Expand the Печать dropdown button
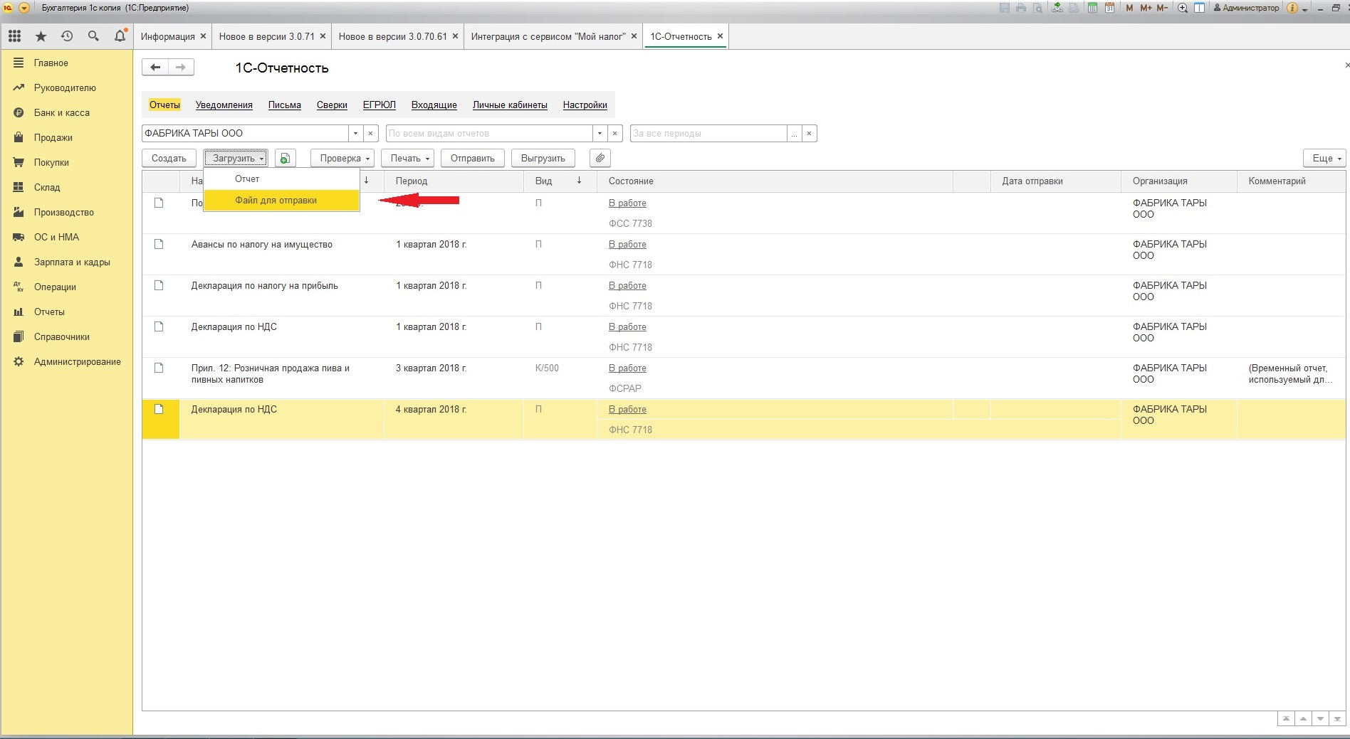Screen dimensions: 1350x739 click(408, 158)
